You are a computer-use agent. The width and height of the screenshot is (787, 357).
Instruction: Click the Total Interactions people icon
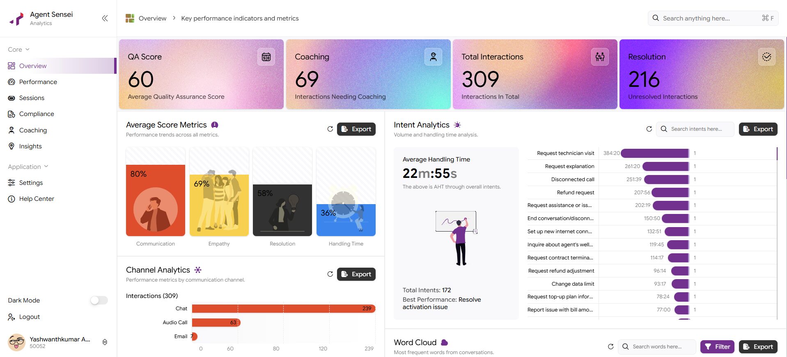click(x=600, y=57)
